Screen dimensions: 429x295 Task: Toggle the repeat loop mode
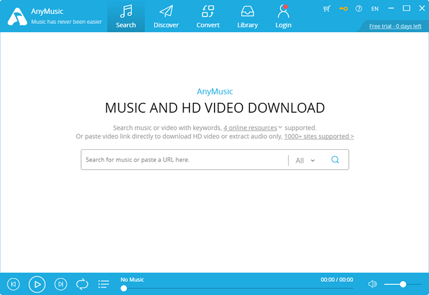point(82,284)
